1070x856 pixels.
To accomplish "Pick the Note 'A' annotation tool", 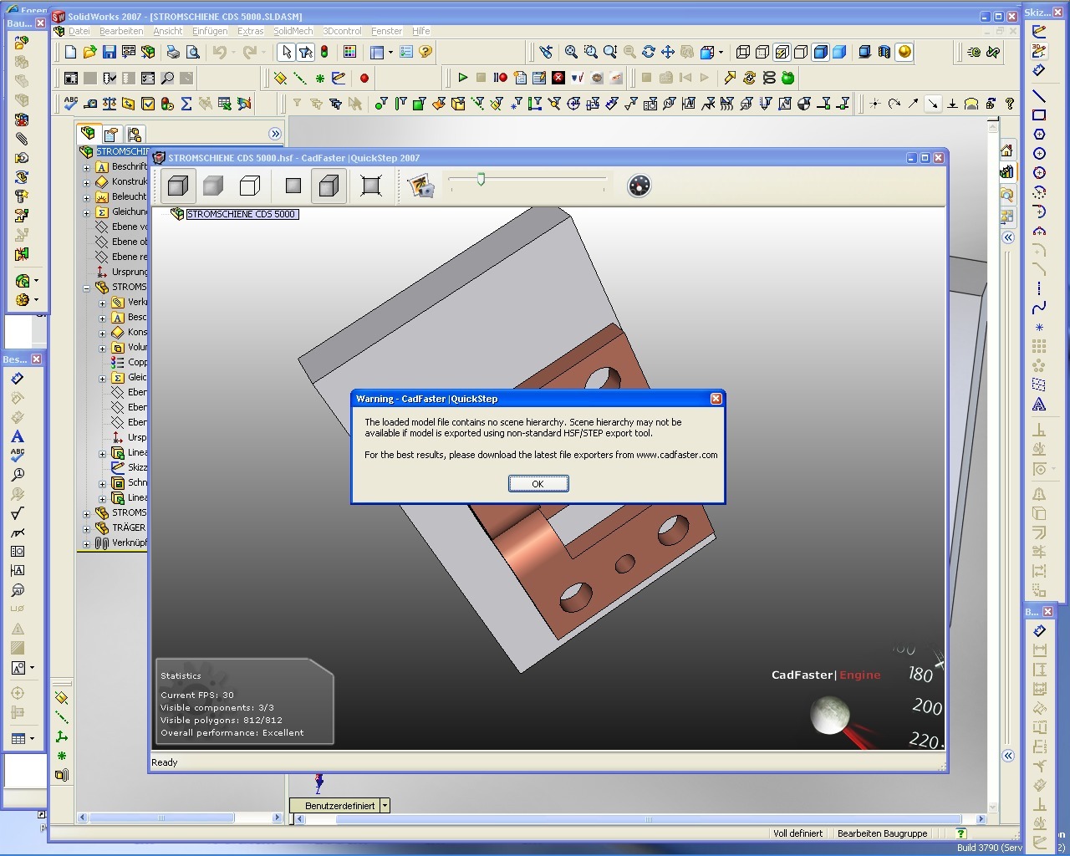I will [x=17, y=436].
